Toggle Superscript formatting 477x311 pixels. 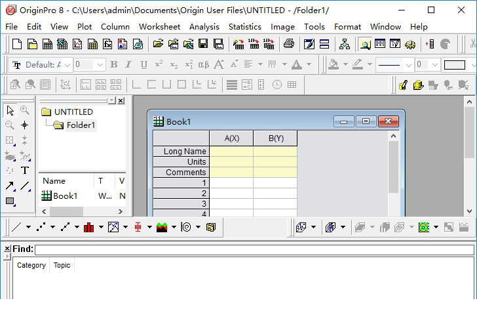pyautogui.click(x=159, y=64)
